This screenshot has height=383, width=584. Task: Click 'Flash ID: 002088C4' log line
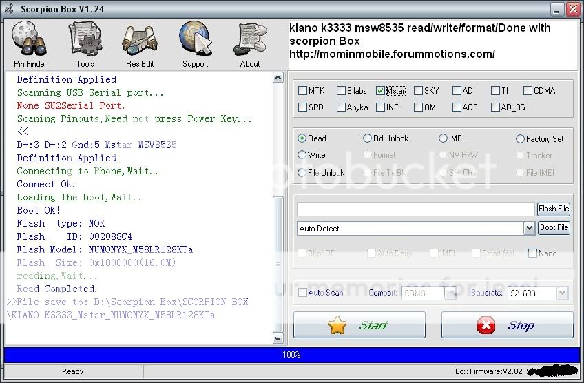coord(74,236)
